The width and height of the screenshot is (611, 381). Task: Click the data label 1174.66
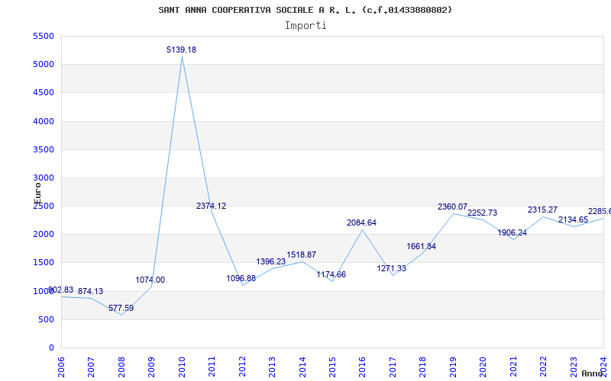click(x=331, y=274)
